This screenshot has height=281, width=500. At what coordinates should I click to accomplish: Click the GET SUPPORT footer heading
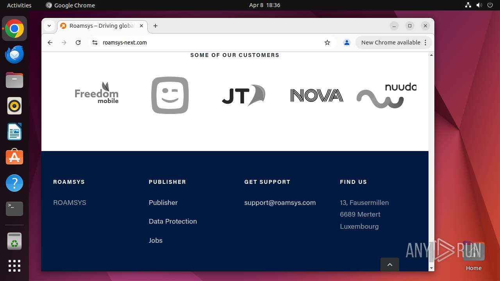coord(267,182)
